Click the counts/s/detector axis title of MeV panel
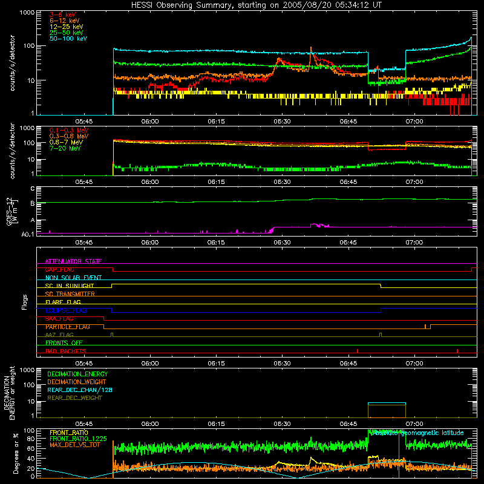484x484 pixels. tap(12, 151)
